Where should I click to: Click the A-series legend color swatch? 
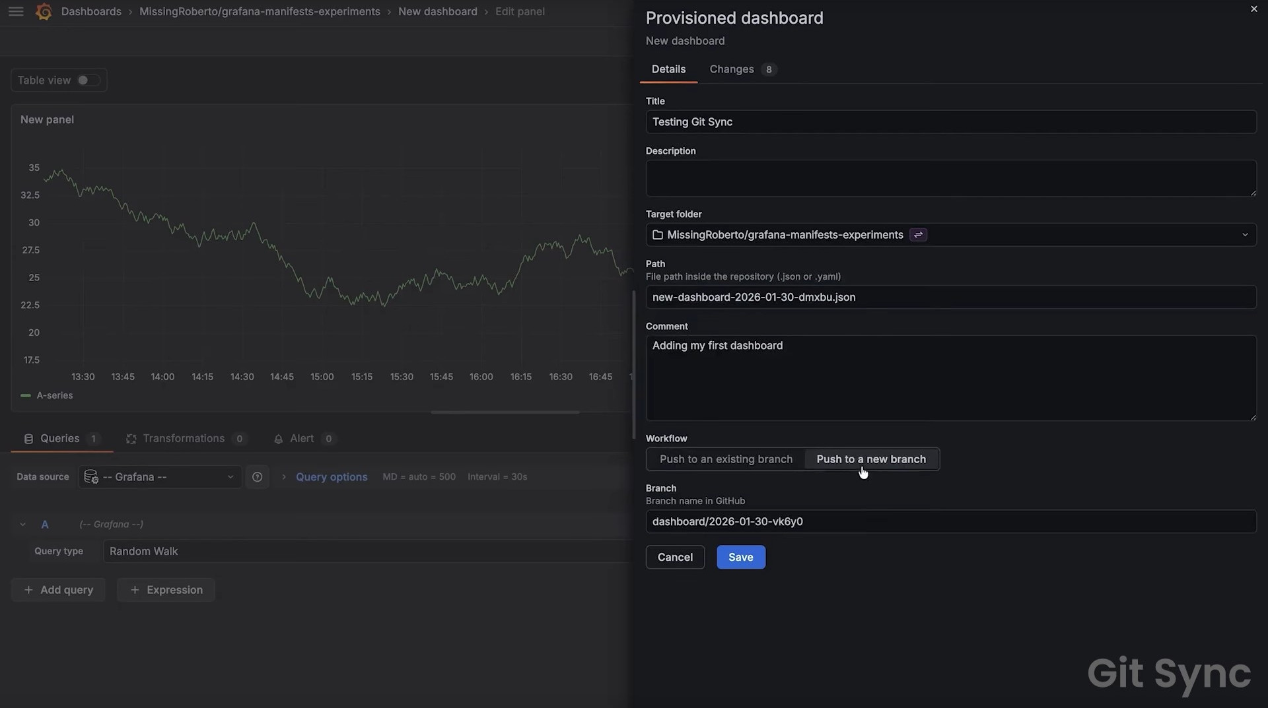[26, 396]
